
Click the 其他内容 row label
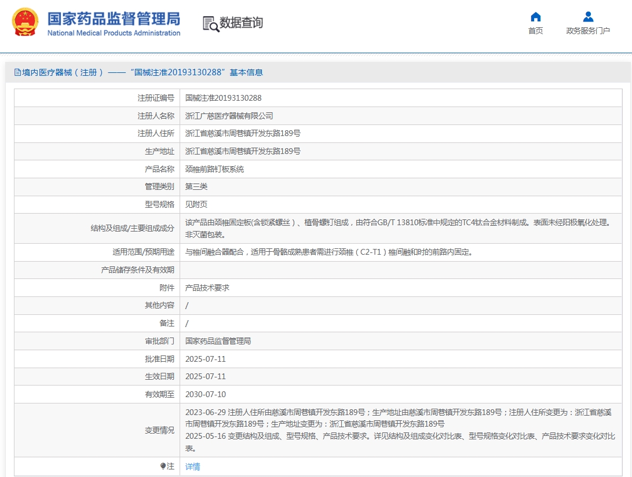(160, 306)
